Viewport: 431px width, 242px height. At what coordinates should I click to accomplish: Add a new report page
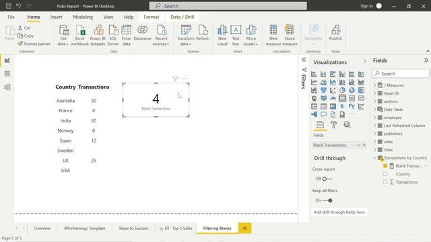click(244, 229)
